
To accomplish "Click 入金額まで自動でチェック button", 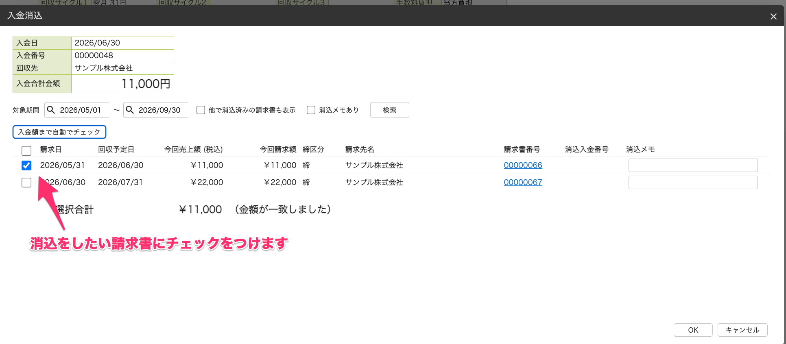I will tap(59, 132).
